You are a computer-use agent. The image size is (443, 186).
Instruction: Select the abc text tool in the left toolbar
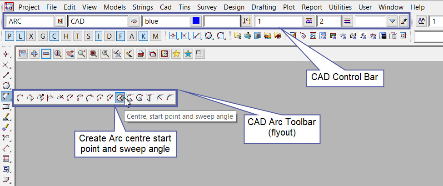pos(6,117)
